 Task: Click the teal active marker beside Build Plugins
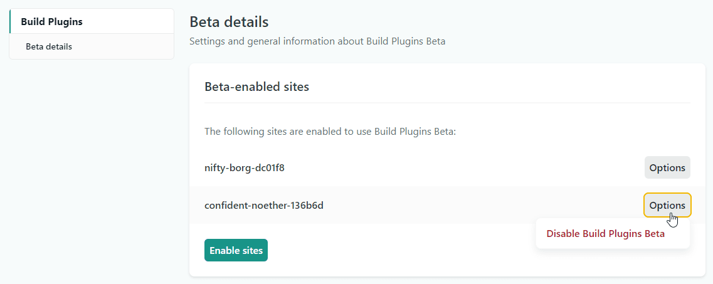coord(10,21)
